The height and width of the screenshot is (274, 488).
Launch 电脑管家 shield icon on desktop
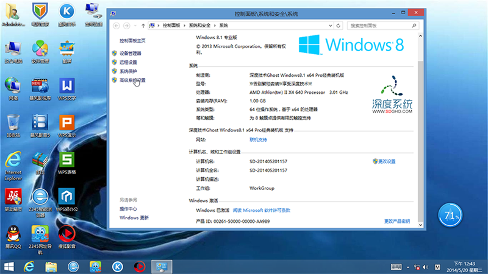pyautogui.click(x=40, y=15)
